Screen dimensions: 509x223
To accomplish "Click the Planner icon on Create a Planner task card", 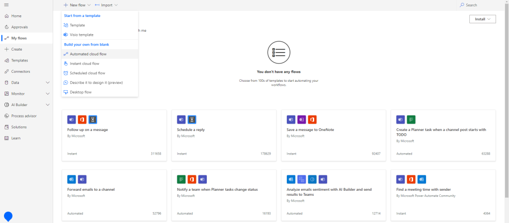I will coord(411,119).
